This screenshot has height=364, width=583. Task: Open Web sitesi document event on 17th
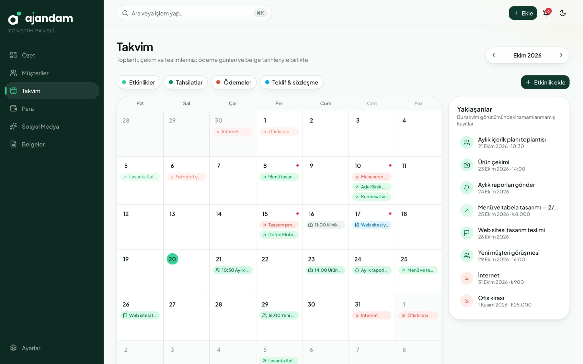(372, 225)
